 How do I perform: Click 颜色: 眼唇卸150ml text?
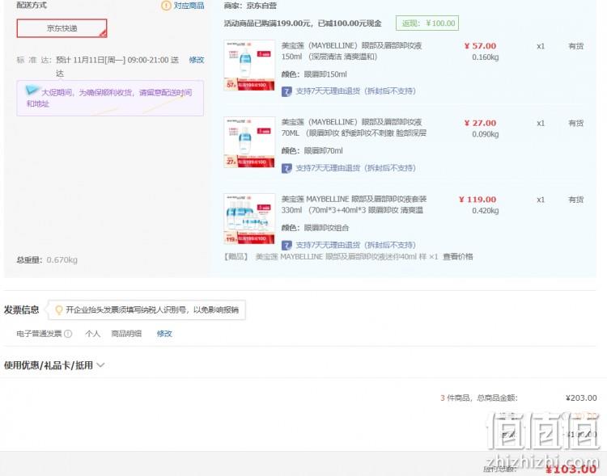[x=314, y=74]
